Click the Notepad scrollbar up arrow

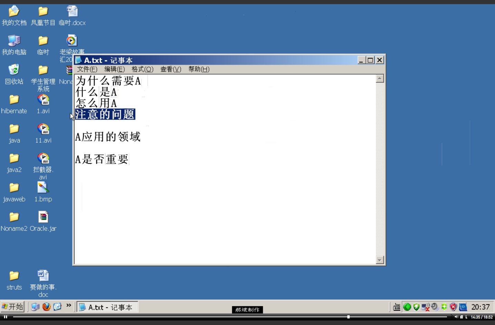[x=380, y=79]
